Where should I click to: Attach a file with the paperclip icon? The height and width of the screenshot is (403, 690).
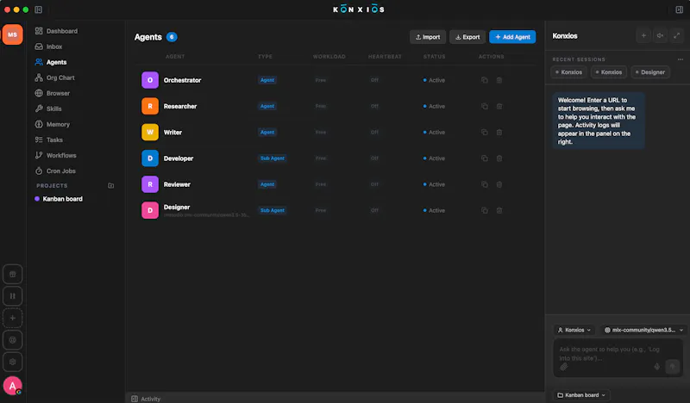(x=564, y=367)
